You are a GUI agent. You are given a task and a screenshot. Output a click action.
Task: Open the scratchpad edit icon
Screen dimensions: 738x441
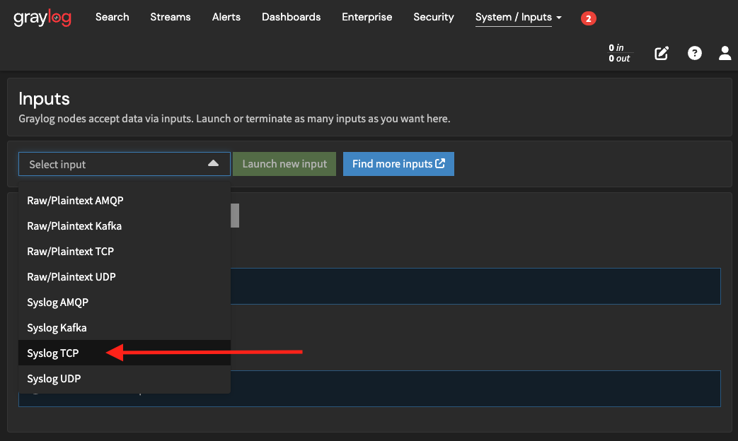(x=662, y=53)
